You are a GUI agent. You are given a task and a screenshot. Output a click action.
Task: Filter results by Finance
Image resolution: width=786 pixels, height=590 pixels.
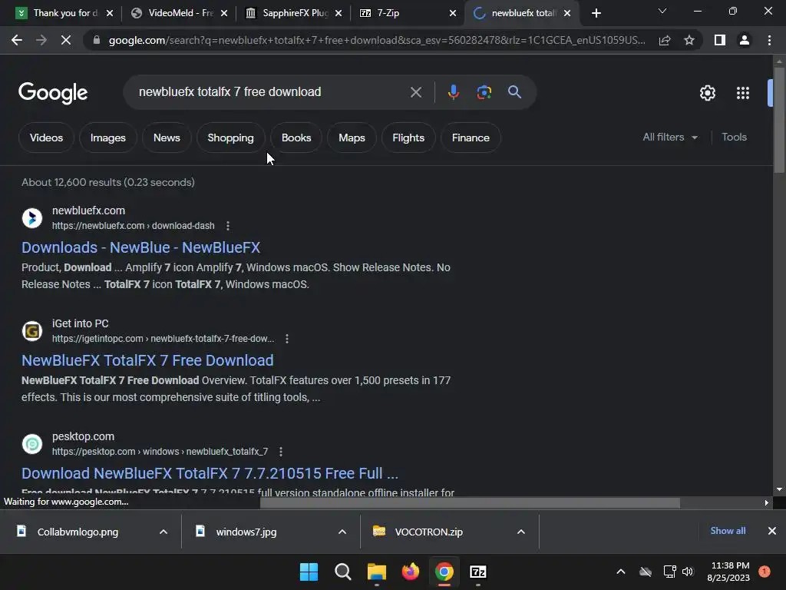pyautogui.click(x=471, y=138)
